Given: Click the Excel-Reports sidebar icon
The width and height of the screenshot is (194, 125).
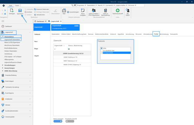Looking at the screenshot, I should (3, 93).
